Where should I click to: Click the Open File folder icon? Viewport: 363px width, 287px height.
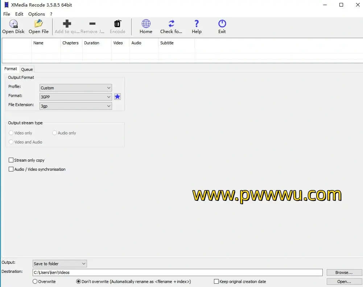pos(38,24)
